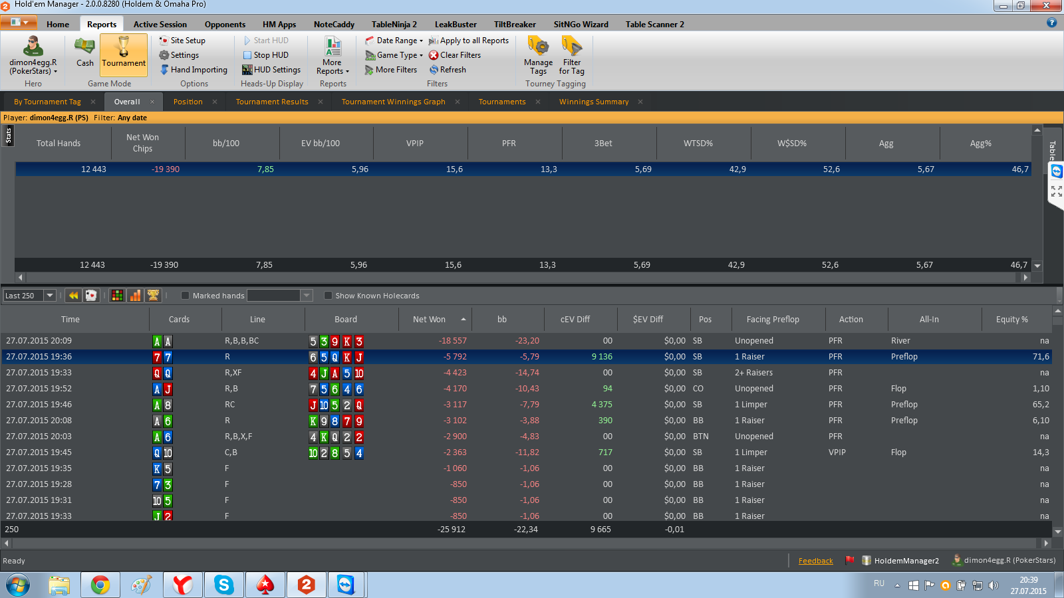Select the 27.07.2015 19:52 hand row
The image size is (1064, 598).
pos(526,389)
